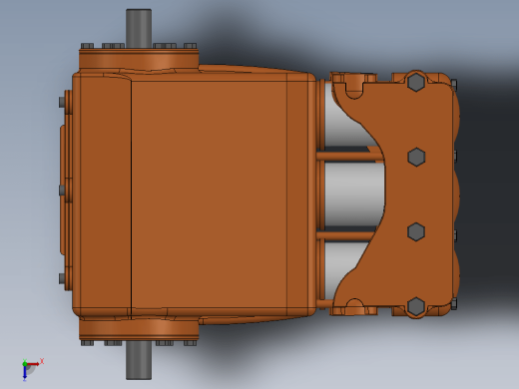Select the gray shaft protruding above the housing
The image size is (519, 389).
click(139, 28)
